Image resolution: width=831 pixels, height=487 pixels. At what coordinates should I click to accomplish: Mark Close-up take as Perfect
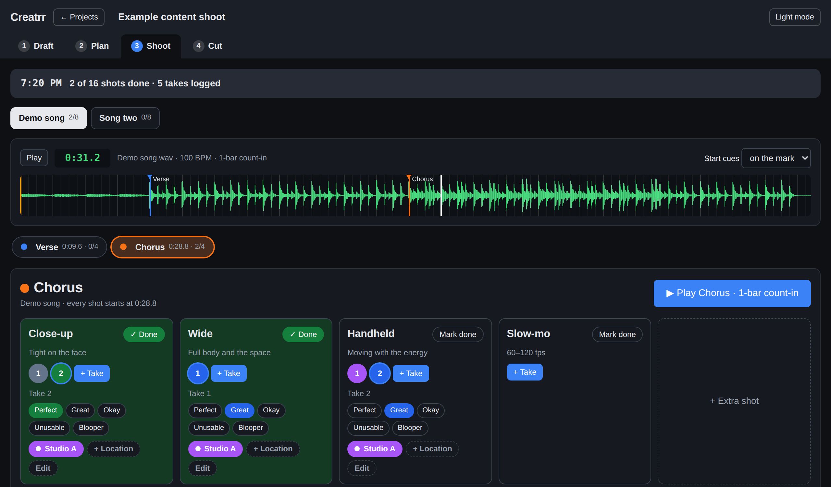pyautogui.click(x=45, y=410)
